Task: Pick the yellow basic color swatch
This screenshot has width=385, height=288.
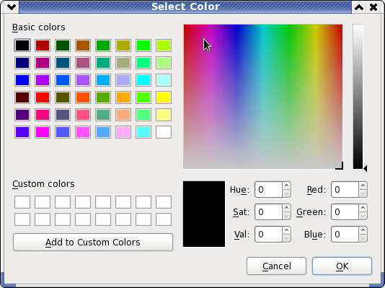Action: tap(164, 97)
